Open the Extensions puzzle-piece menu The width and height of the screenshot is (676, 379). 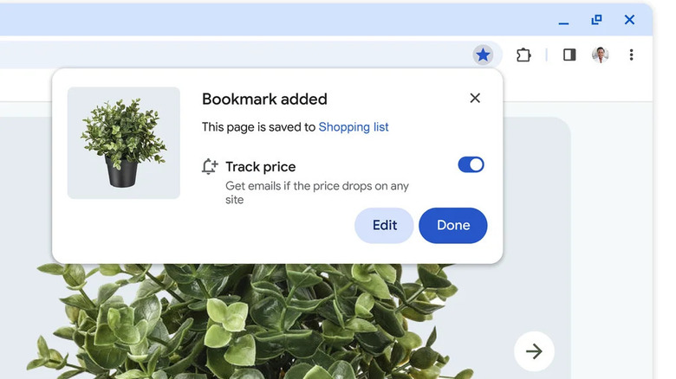coord(523,55)
